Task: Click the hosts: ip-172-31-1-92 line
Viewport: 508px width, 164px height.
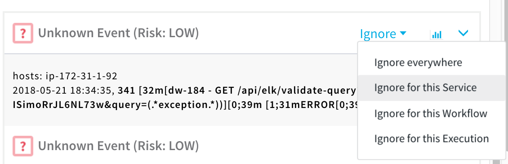Action: click(x=65, y=77)
